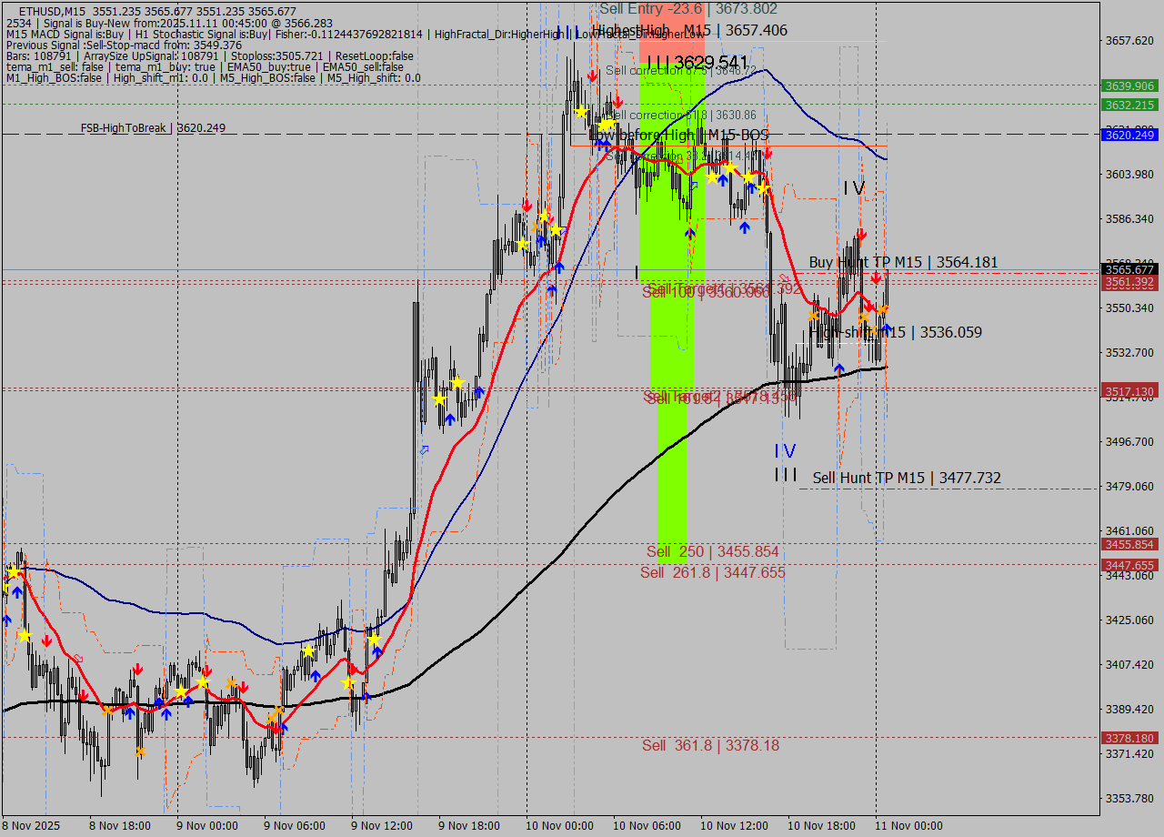Select hollow red arrow near 8 Nov 18:00
Image resolution: width=1164 pixels, height=837 pixels.
tap(77, 658)
